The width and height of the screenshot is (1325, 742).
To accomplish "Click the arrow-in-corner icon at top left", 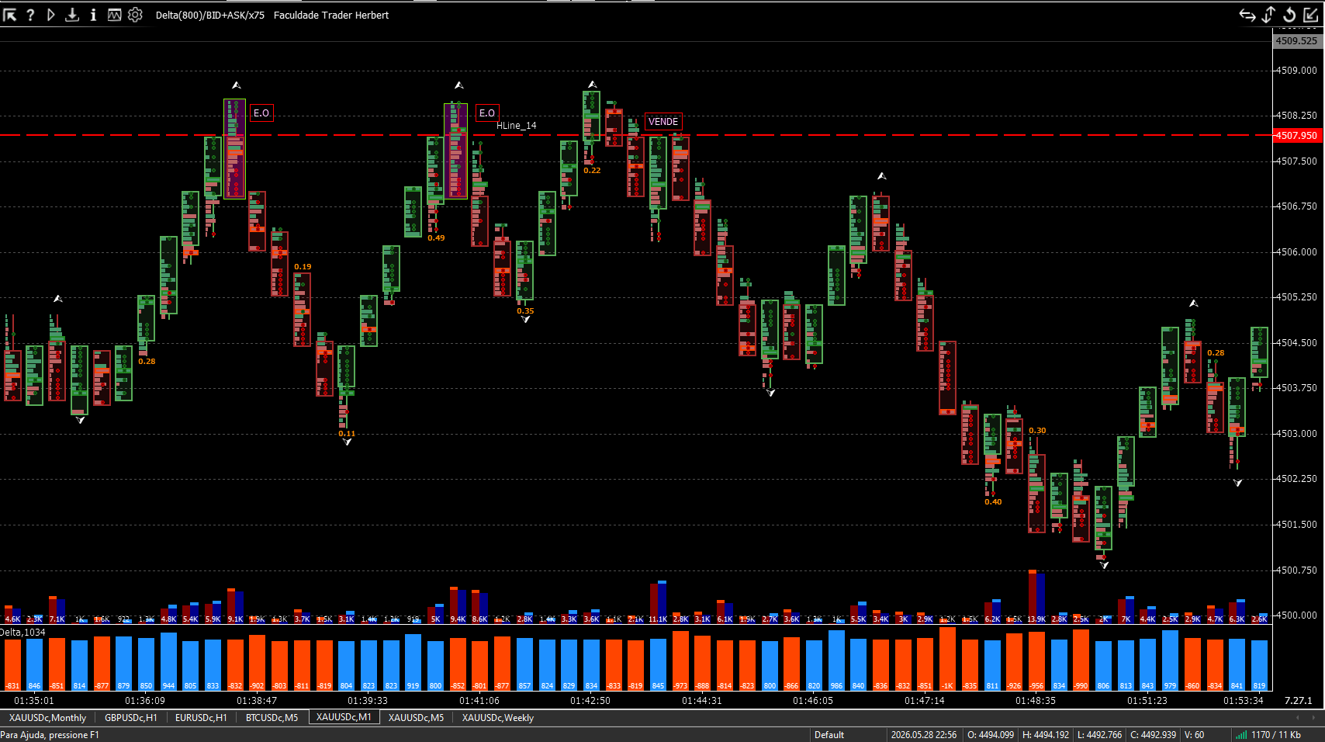I will tap(10, 15).
